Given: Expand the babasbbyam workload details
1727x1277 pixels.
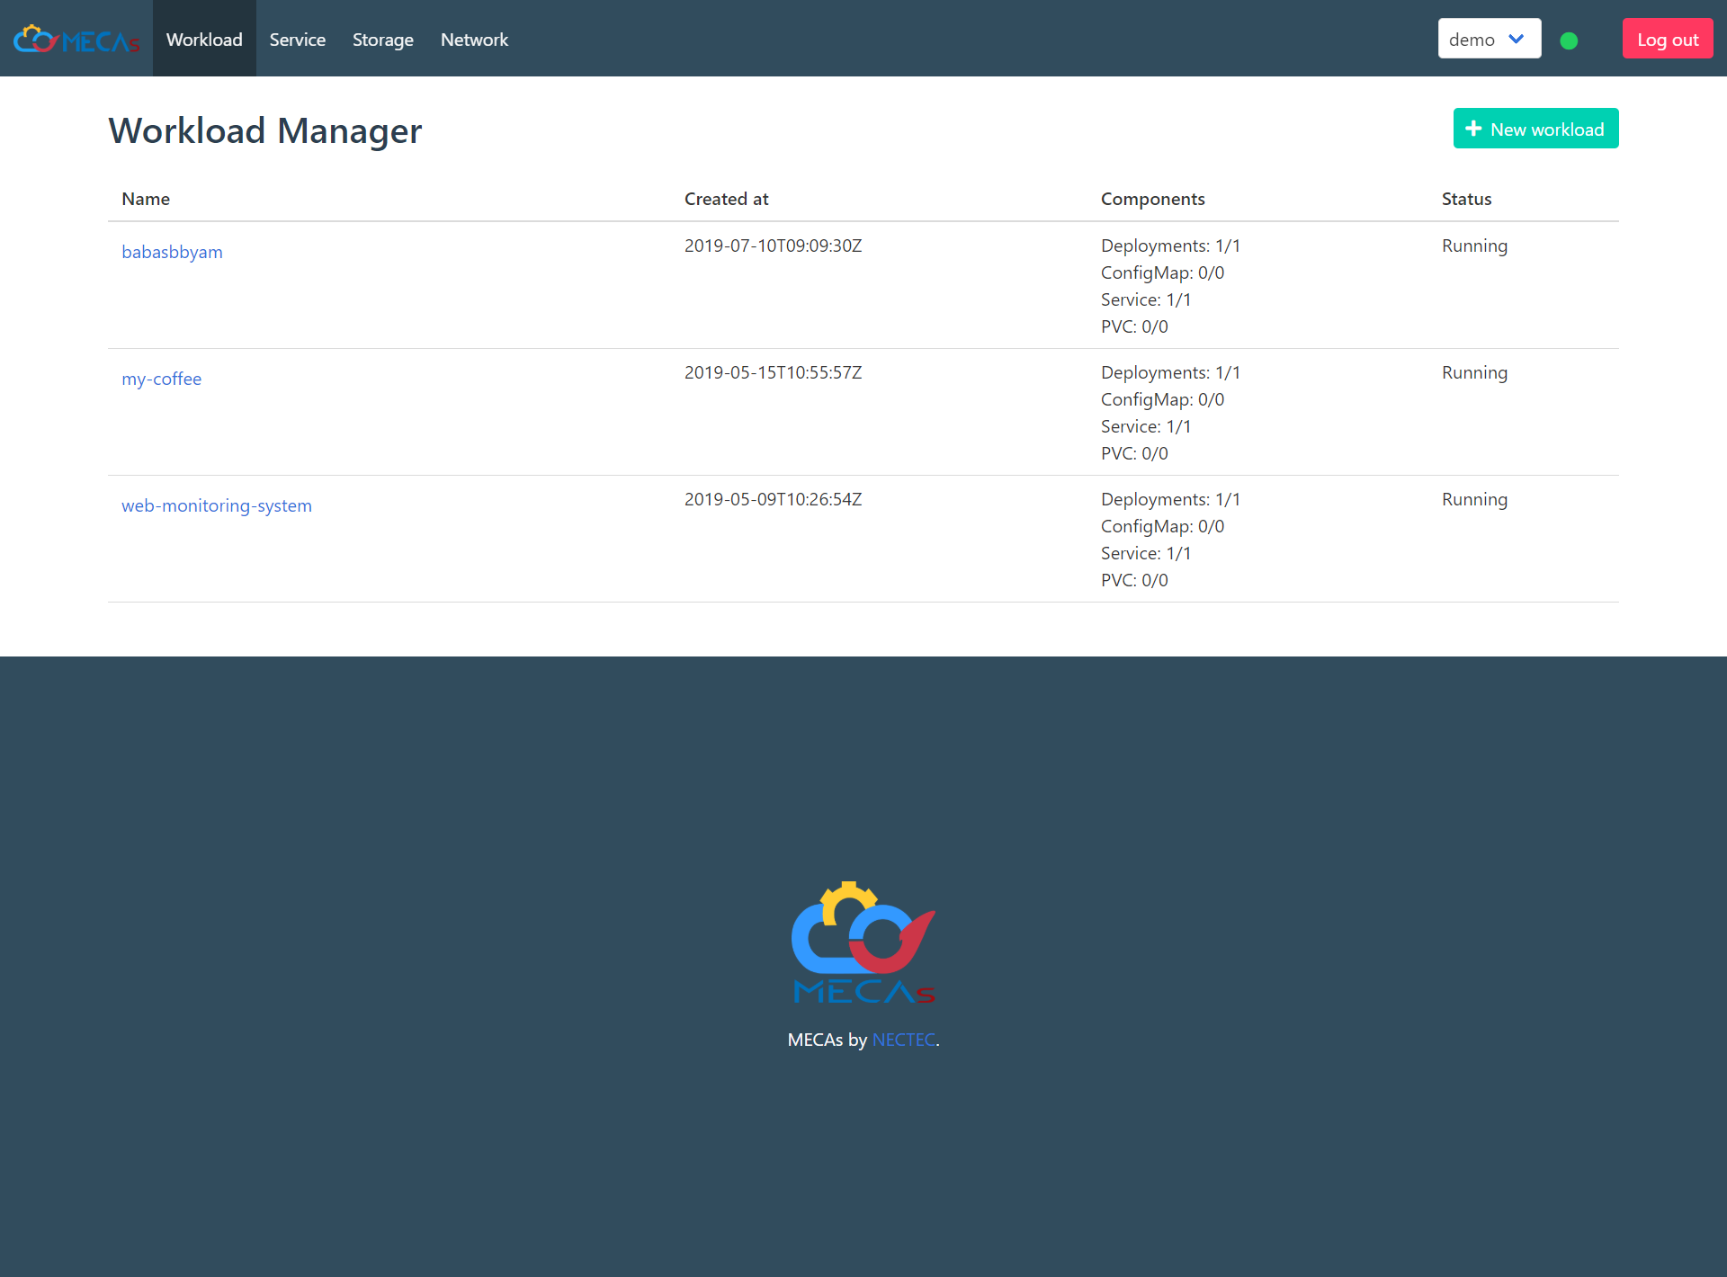Looking at the screenshot, I should coord(172,251).
